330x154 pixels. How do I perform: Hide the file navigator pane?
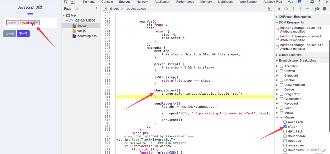pyautogui.click(x=105, y=9)
